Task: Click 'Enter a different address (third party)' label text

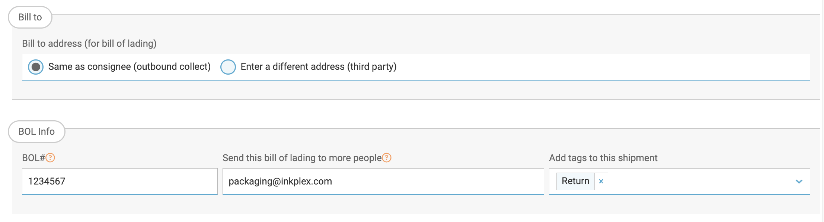Action: [x=319, y=66]
